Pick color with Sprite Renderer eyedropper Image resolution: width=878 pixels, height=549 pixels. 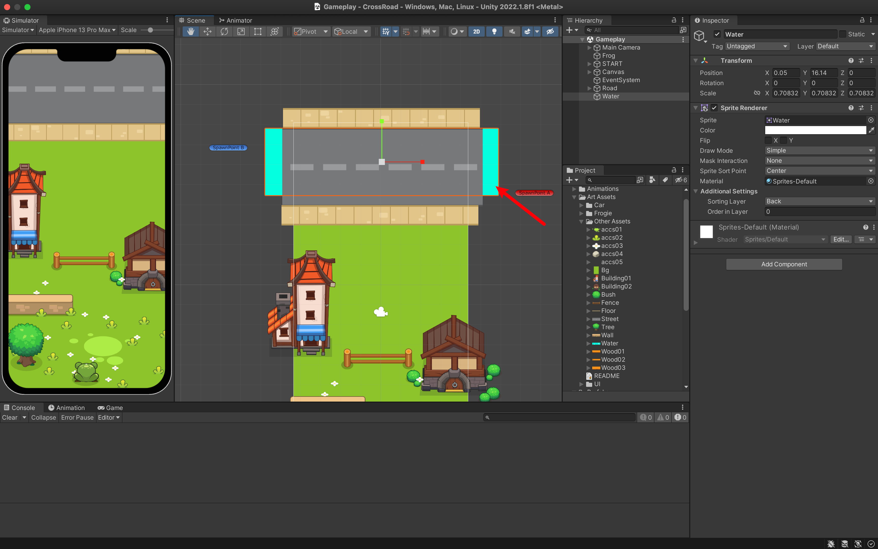pyautogui.click(x=871, y=130)
